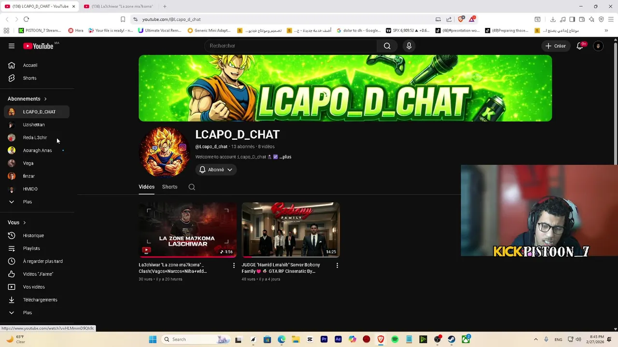Select the Shorts channel tab

pyautogui.click(x=169, y=187)
